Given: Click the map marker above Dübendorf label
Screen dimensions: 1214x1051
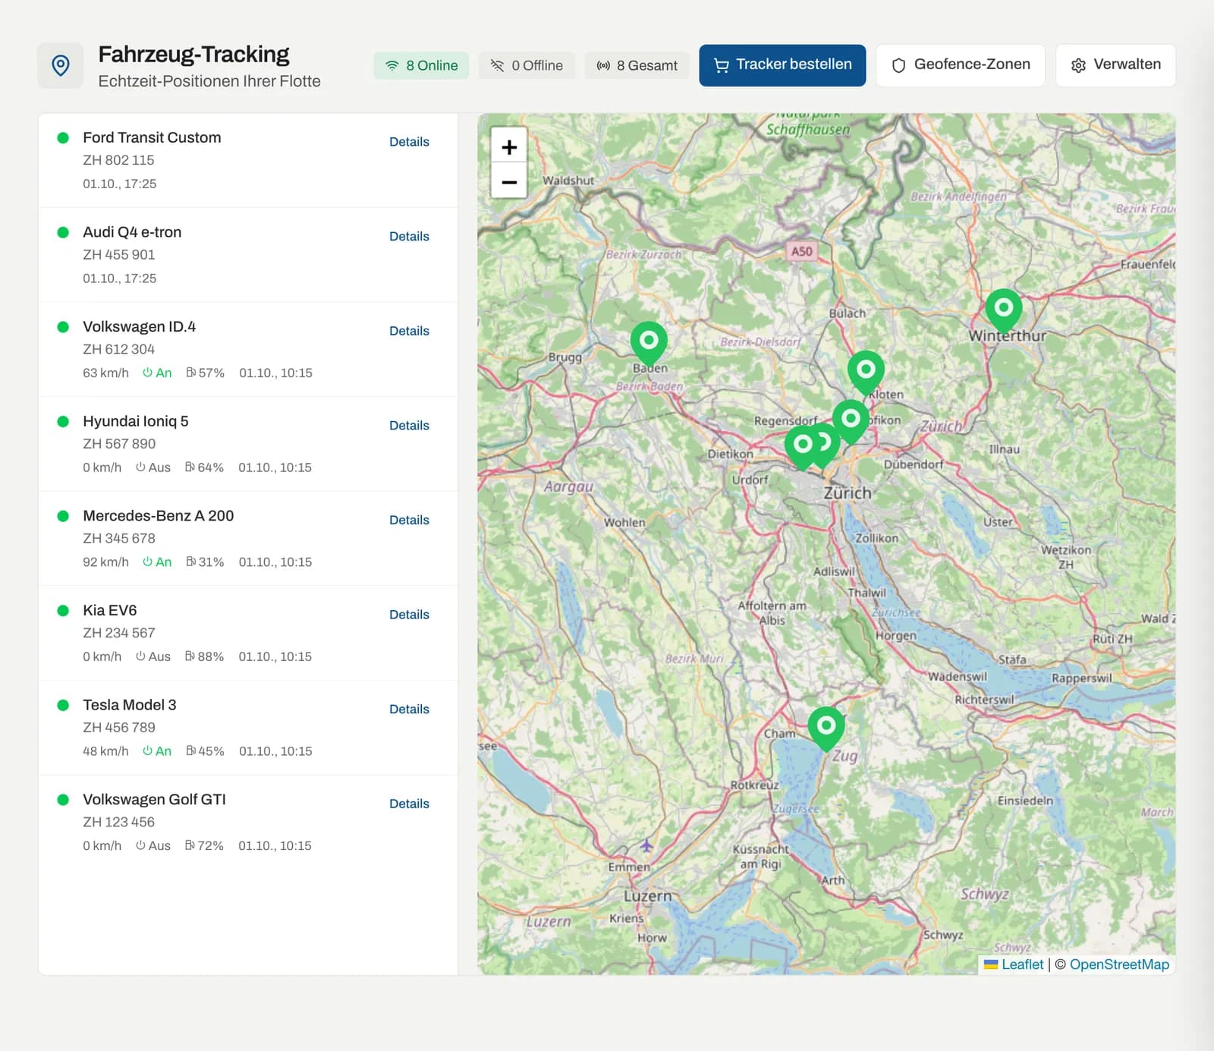Looking at the screenshot, I should click(851, 420).
